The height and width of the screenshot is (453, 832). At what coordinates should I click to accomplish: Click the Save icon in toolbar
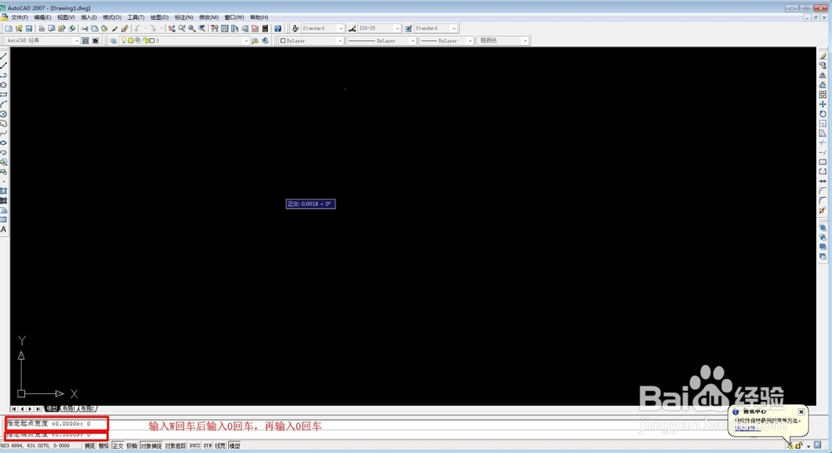point(28,28)
